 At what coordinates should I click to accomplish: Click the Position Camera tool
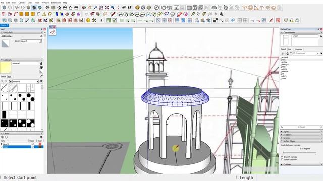pos(118,8)
